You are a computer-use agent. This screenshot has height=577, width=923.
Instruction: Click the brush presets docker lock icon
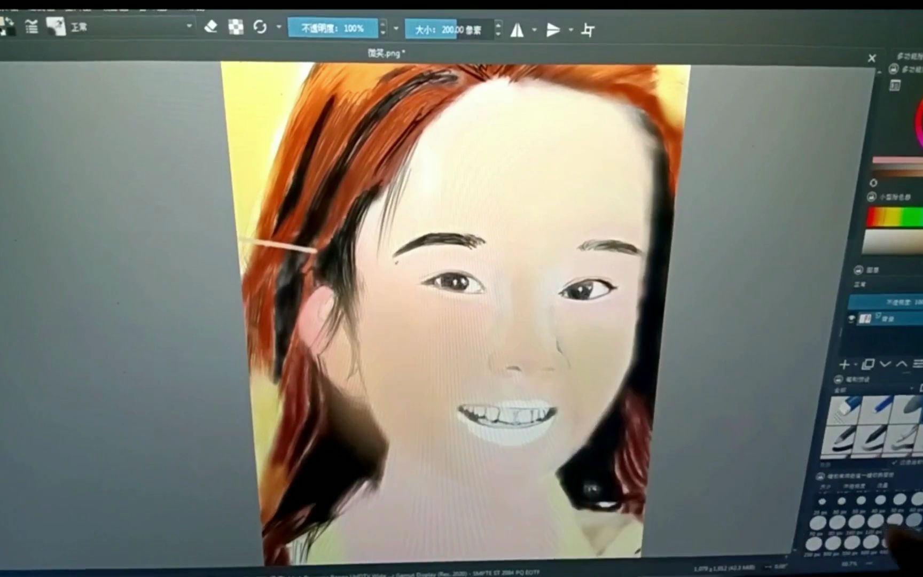coord(838,379)
